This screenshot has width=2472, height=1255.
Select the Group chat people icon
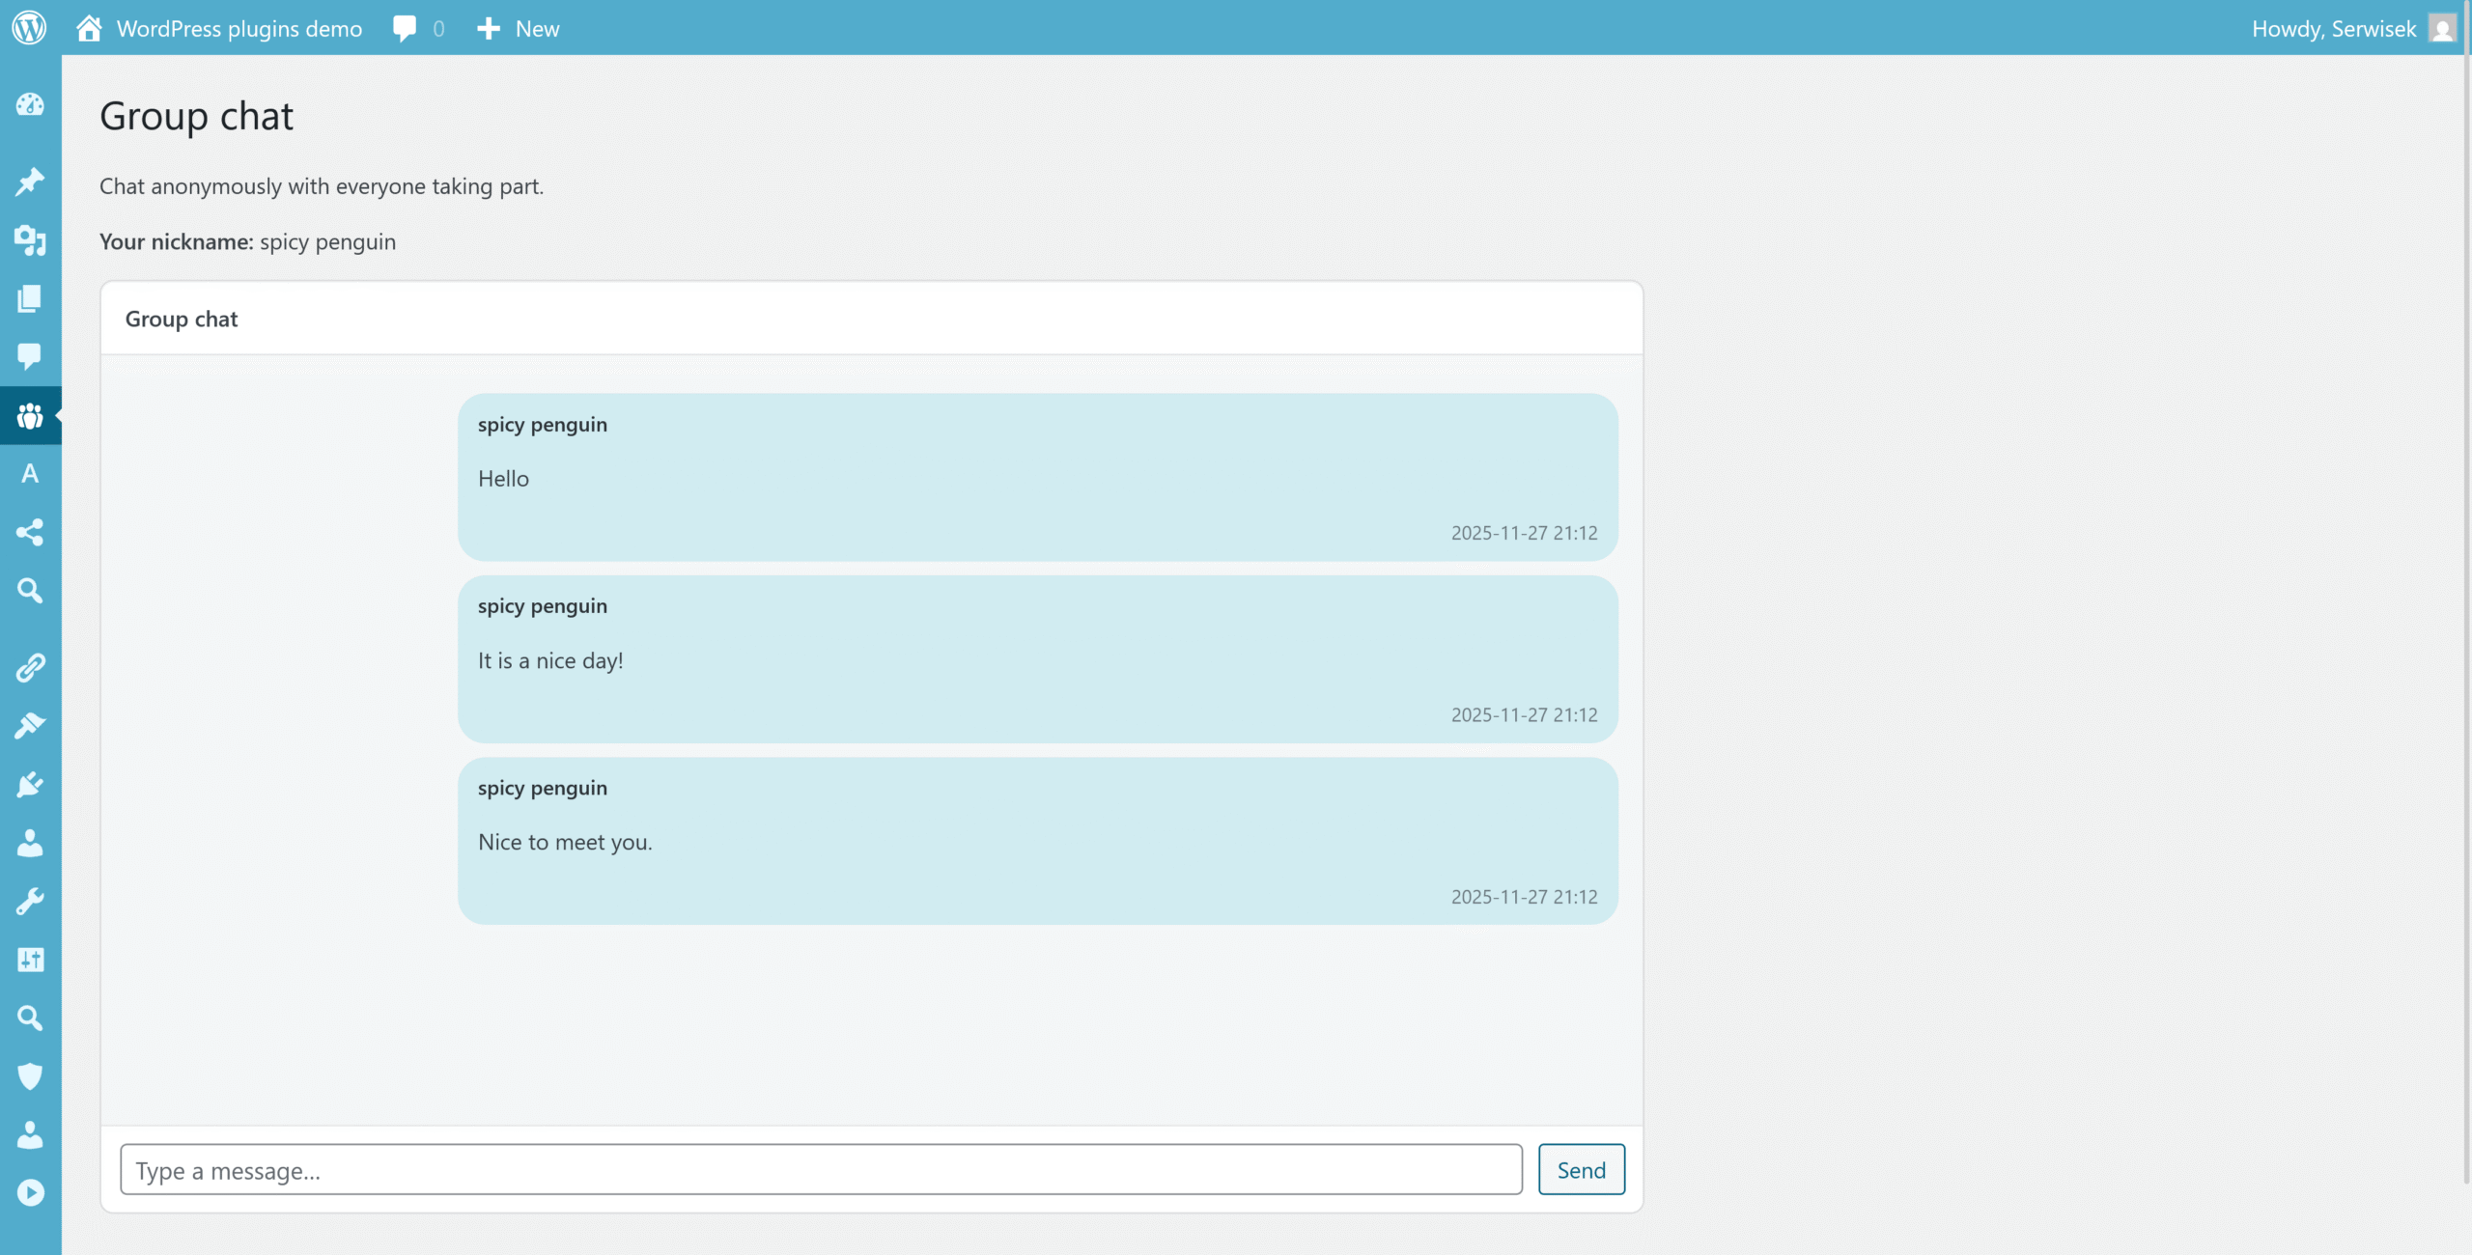30,416
